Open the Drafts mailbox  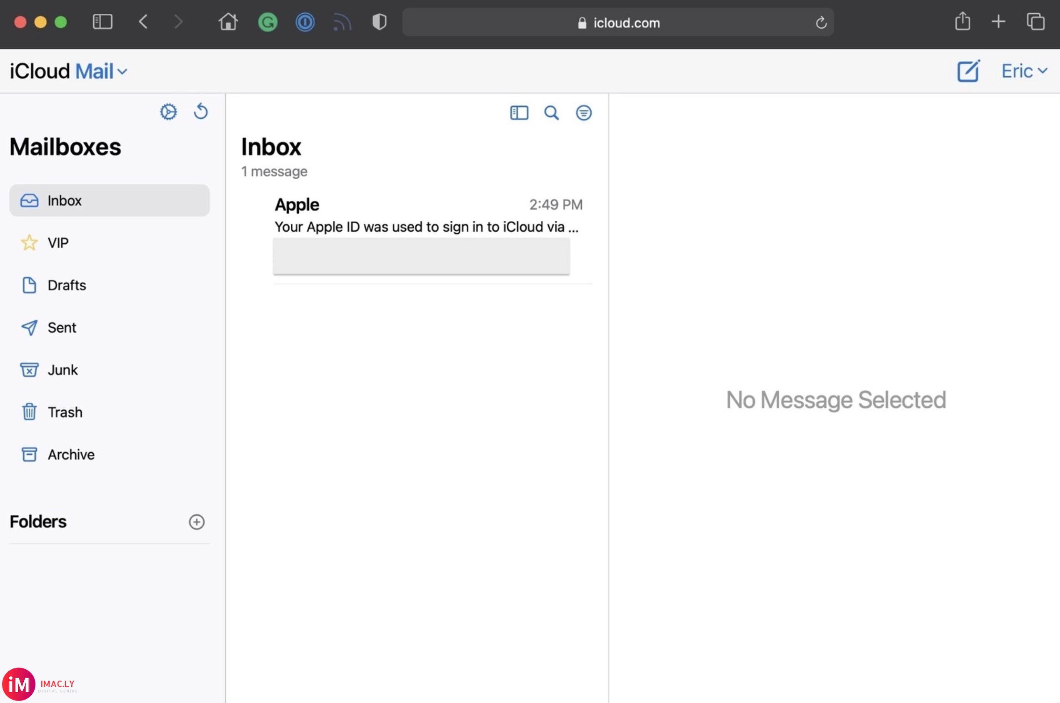pyautogui.click(x=110, y=285)
